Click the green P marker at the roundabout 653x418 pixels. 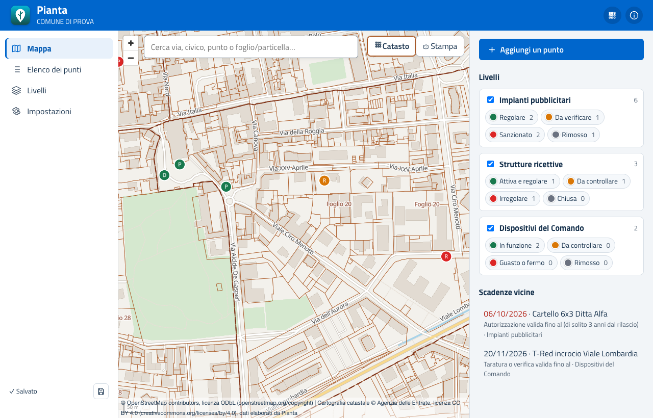click(226, 187)
